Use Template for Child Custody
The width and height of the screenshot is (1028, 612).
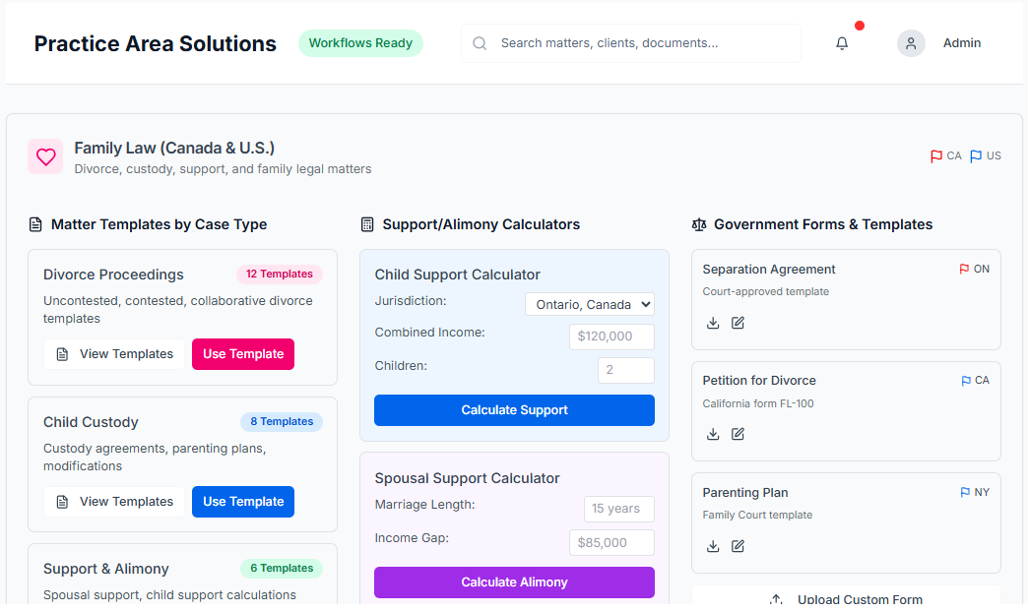pos(243,502)
